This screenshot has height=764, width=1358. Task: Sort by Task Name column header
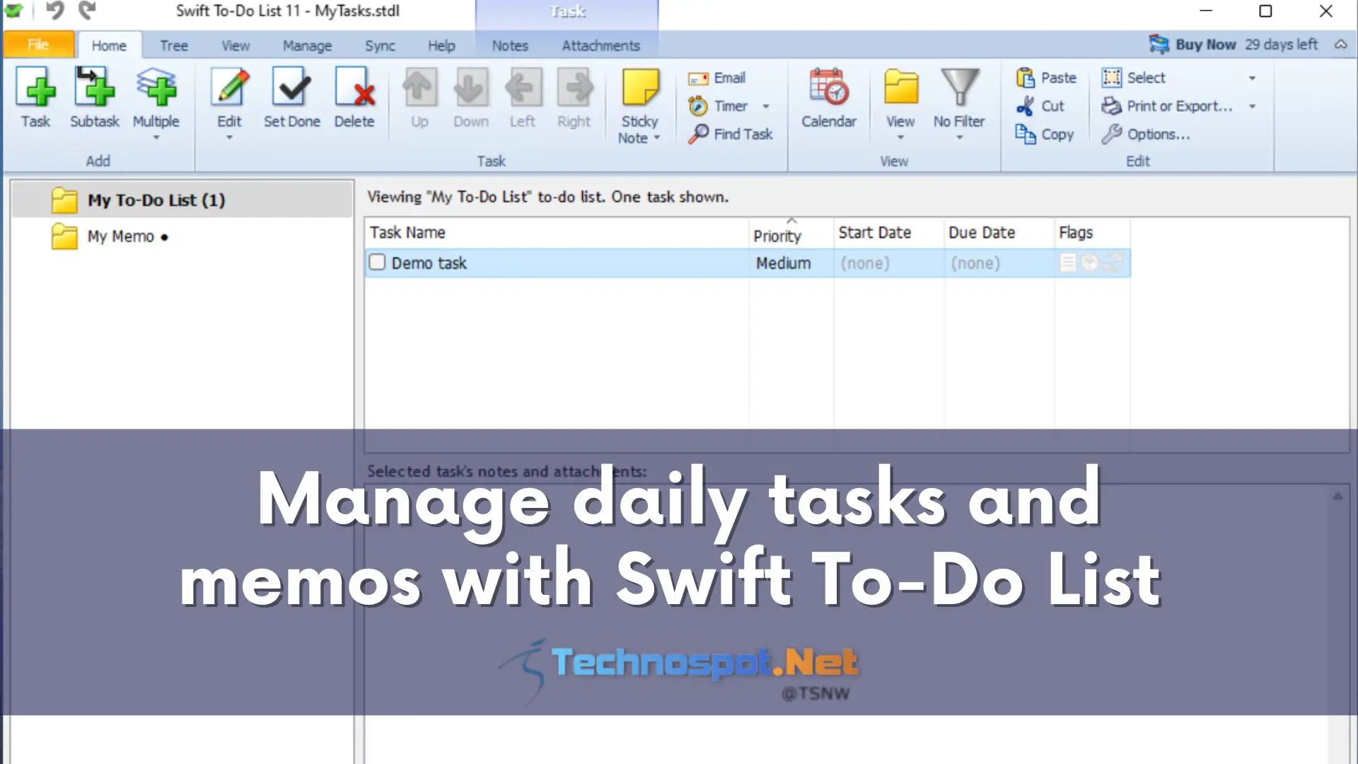pos(557,233)
